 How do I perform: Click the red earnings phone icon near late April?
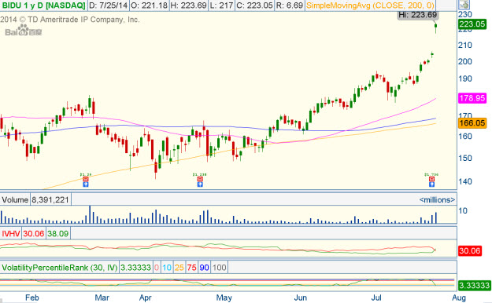click(x=200, y=179)
